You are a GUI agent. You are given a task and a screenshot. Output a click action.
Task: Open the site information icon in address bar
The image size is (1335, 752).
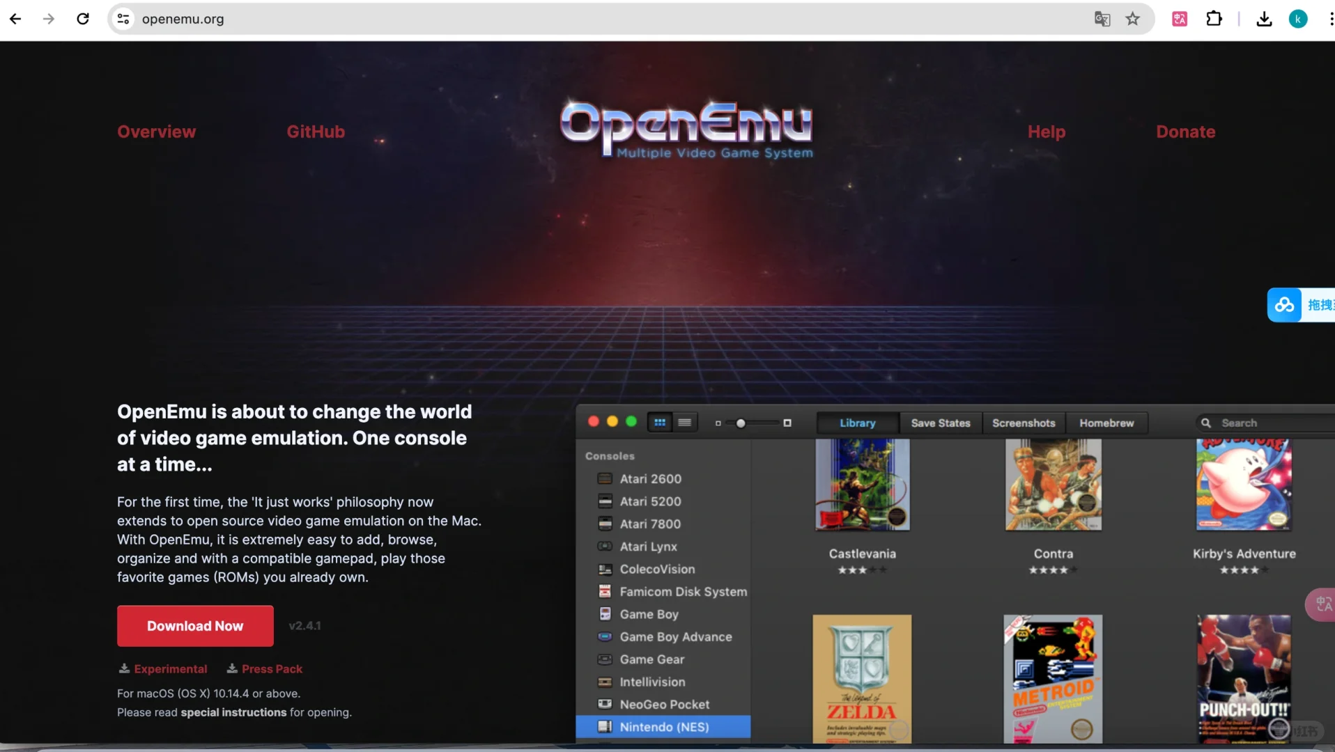123,19
